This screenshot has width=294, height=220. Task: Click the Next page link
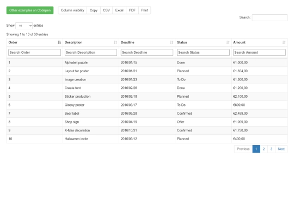281,149
